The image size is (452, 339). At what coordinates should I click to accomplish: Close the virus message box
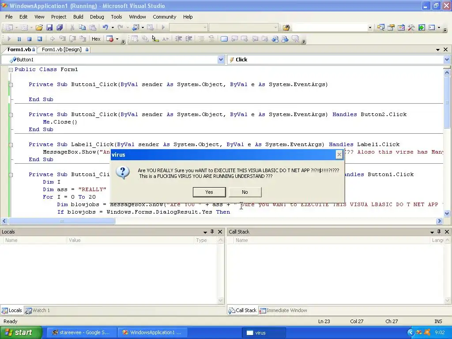click(x=339, y=155)
